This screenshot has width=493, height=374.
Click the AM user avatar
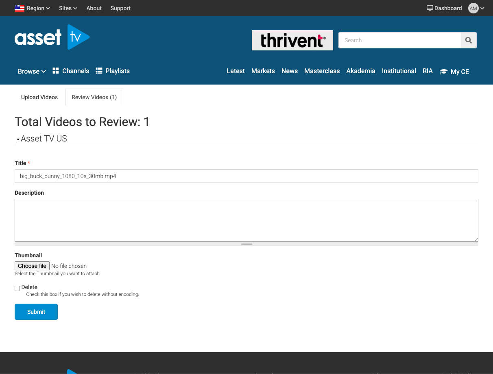tap(473, 8)
